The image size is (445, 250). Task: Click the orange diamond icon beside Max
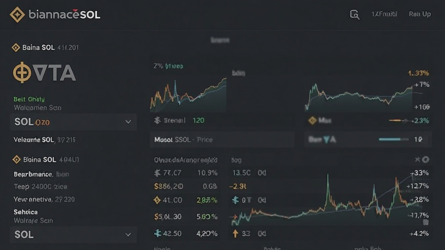point(312,121)
